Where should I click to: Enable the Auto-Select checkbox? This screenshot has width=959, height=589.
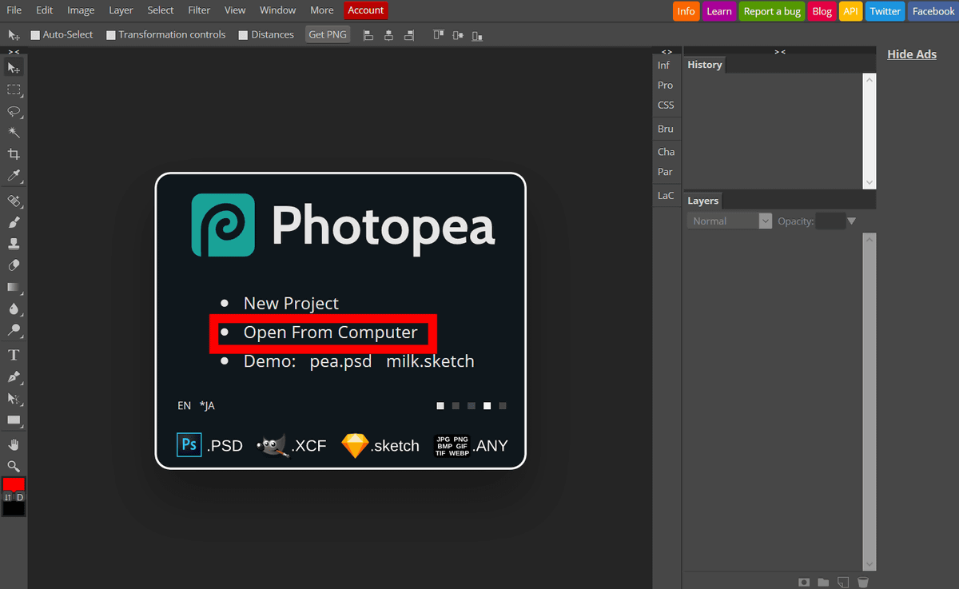pos(35,35)
